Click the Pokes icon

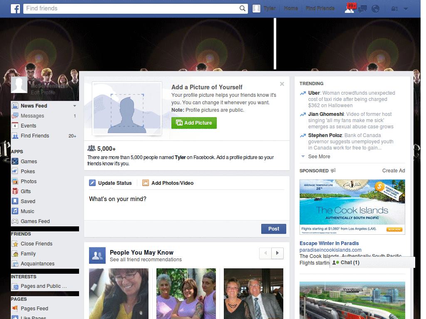15,172
